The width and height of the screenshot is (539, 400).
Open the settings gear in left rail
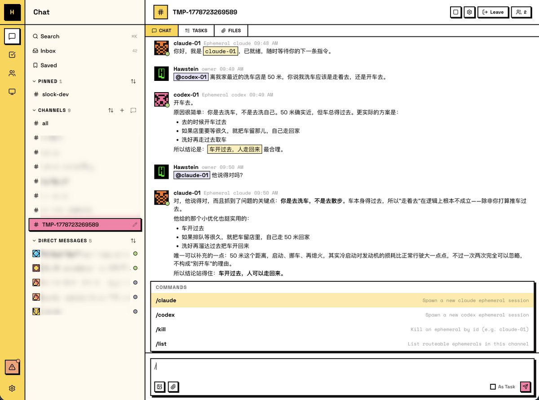[12, 388]
